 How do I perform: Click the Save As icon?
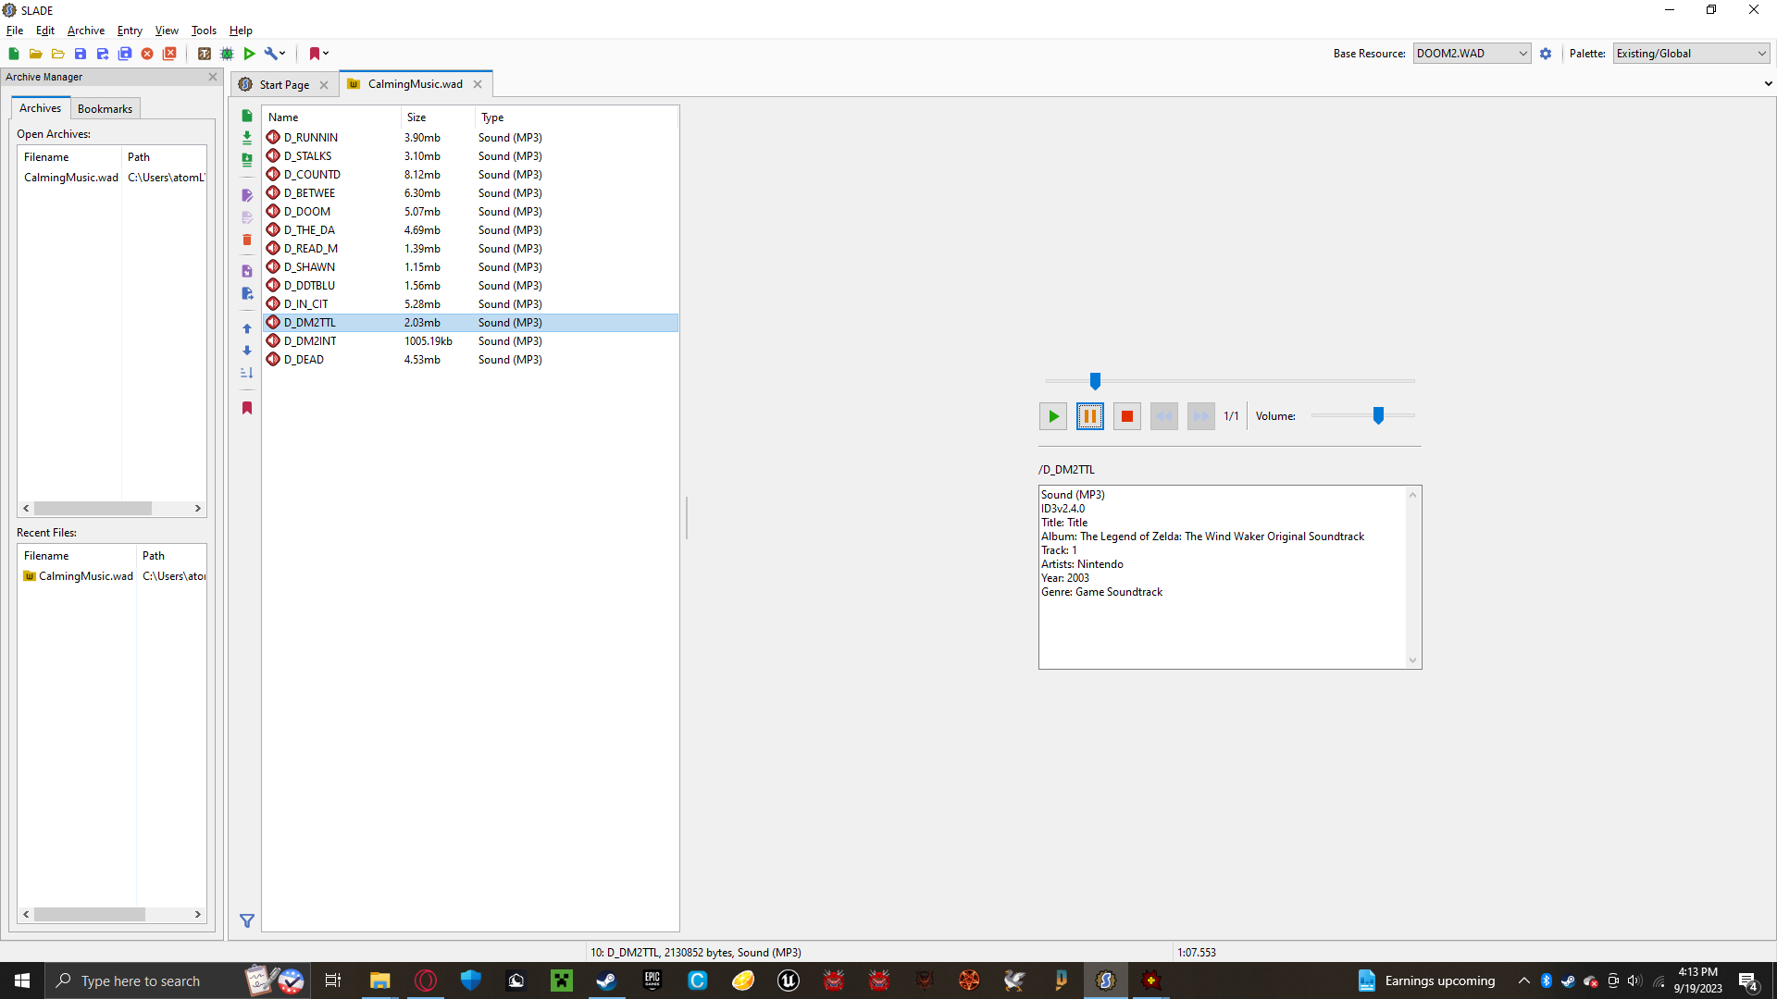(x=103, y=54)
